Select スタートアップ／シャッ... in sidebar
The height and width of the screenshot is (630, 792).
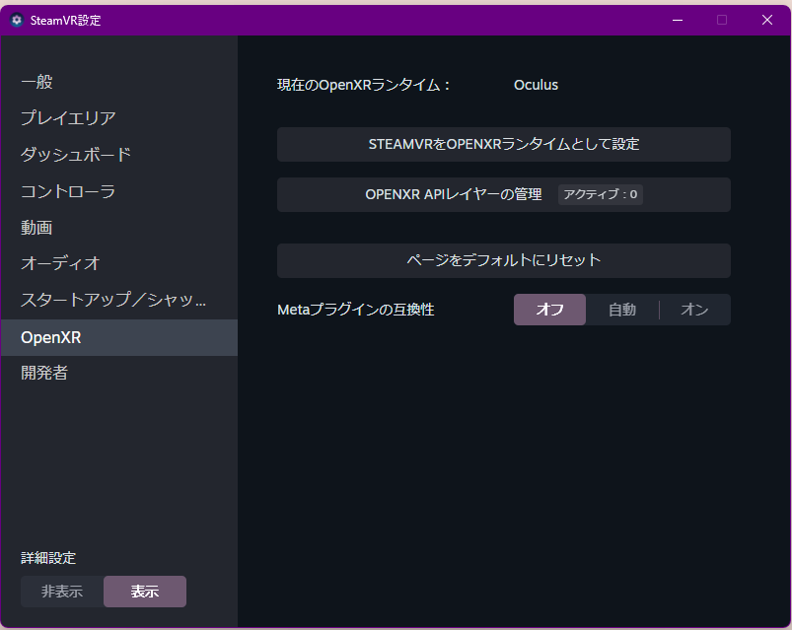119,301
